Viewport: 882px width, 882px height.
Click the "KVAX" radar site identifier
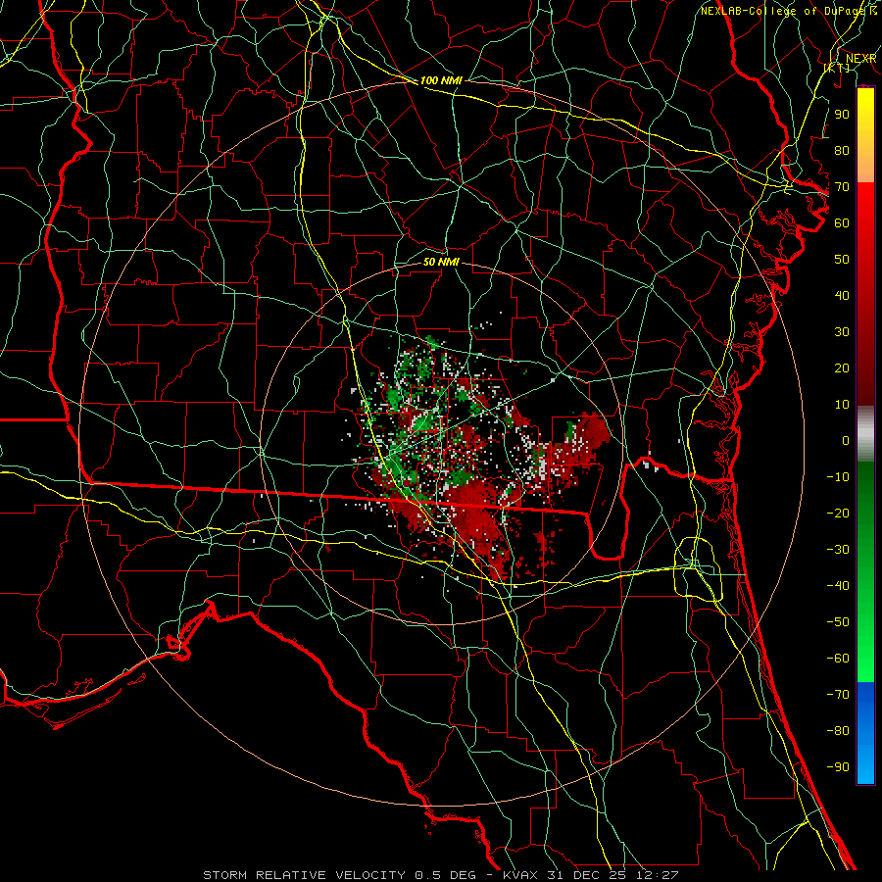[x=520, y=875]
